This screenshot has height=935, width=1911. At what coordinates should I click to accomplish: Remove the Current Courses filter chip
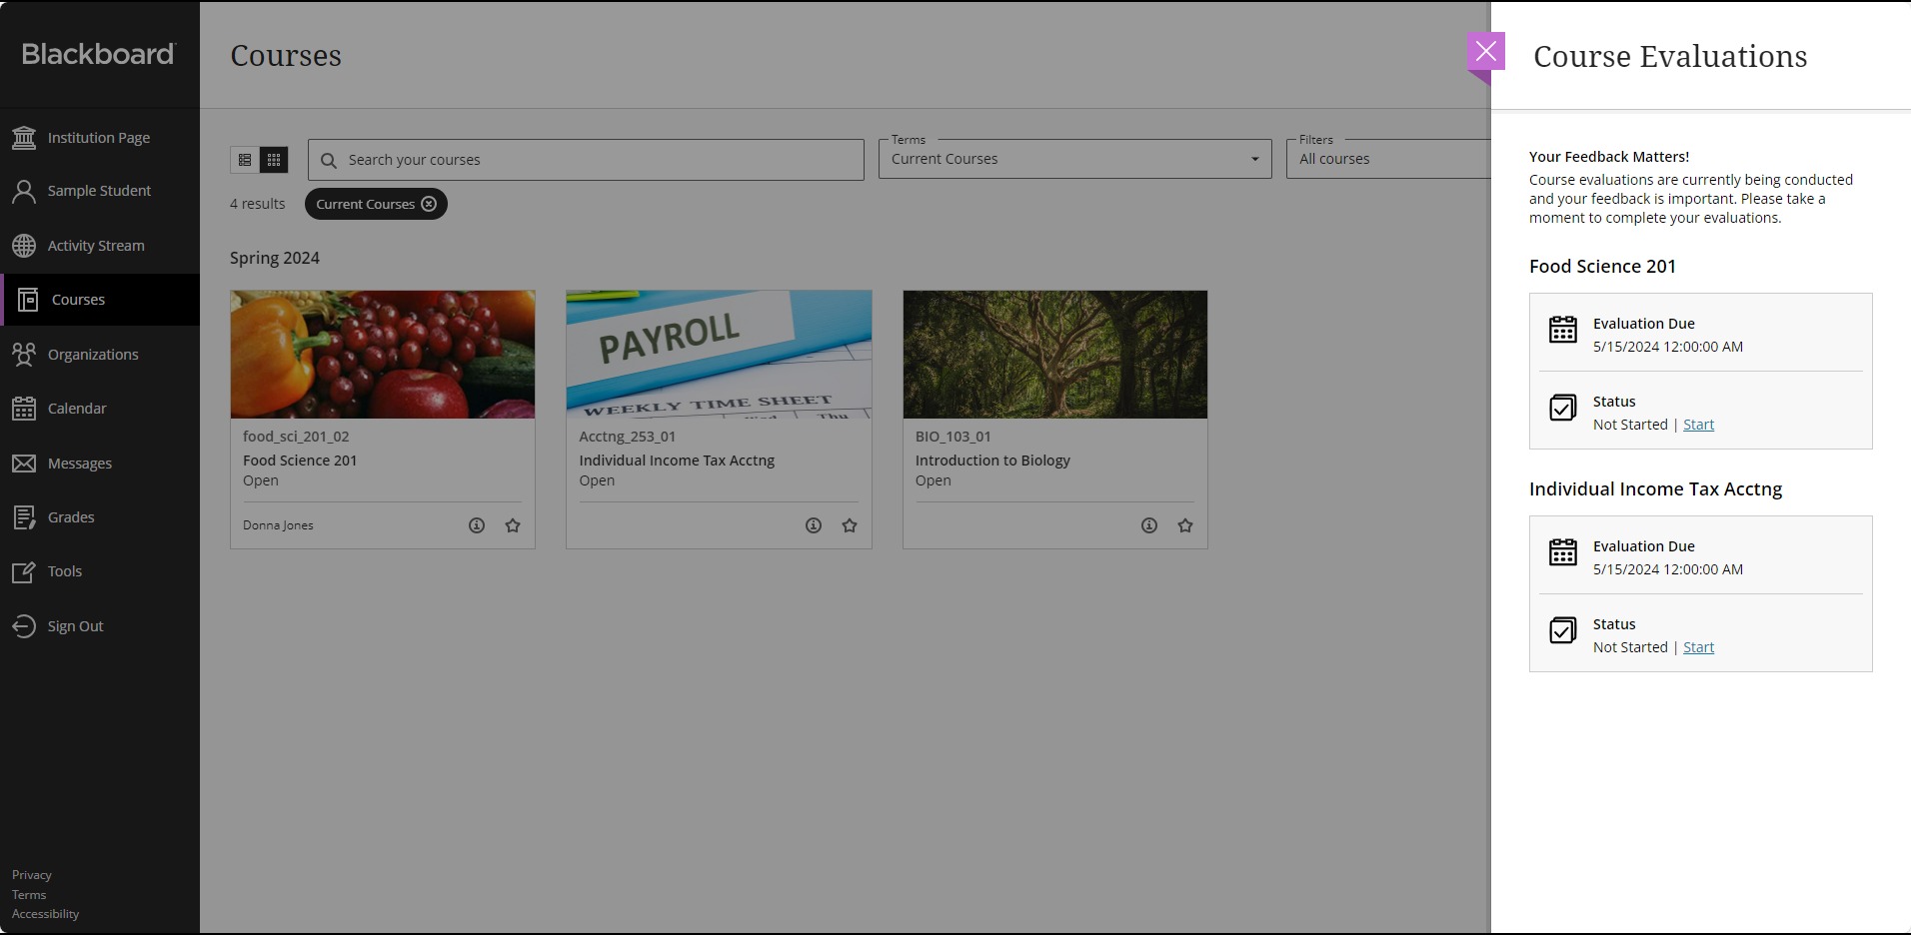tap(429, 204)
